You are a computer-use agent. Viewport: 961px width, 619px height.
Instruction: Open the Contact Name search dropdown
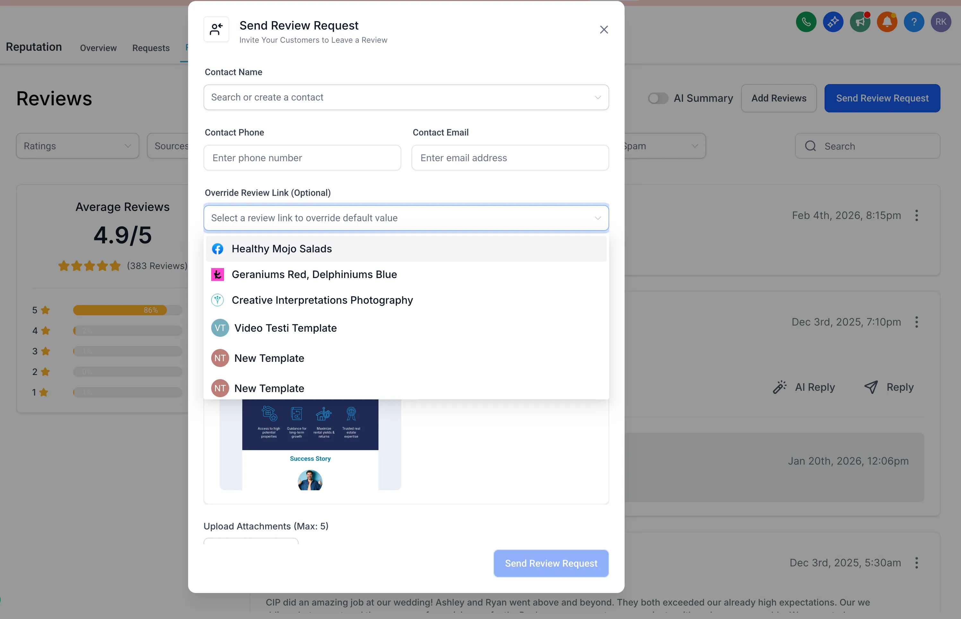tap(406, 97)
